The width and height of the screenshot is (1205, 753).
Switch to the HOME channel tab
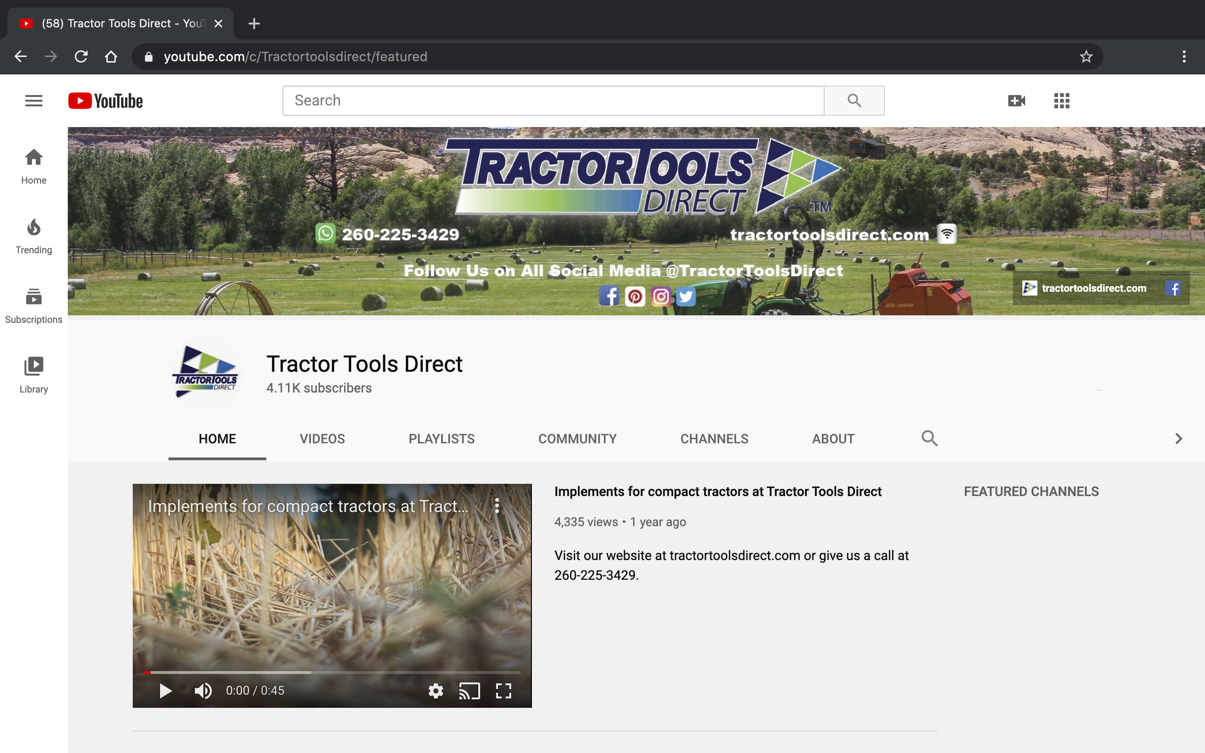[x=217, y=439]
